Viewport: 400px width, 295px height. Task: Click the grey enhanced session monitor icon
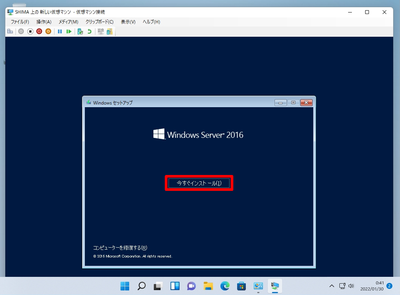coord(101,31)
